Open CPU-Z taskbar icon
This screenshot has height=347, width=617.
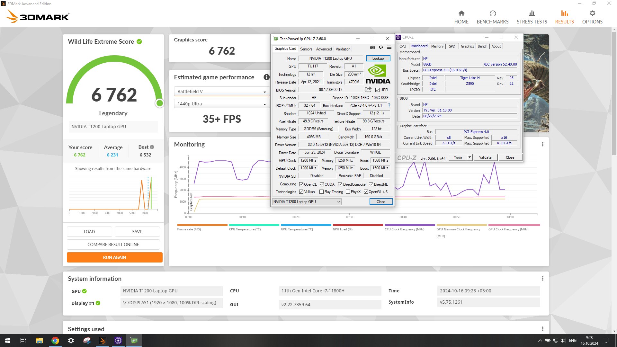coord(118,341)
